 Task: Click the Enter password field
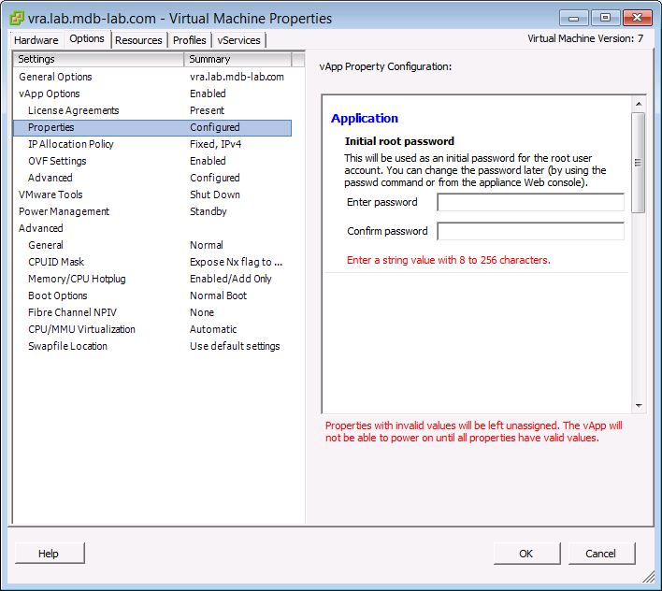(x=530, y=203)
